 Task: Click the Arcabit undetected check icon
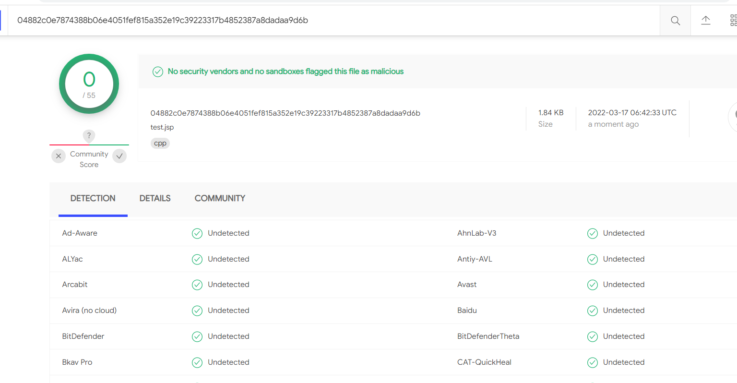(197, 285)
